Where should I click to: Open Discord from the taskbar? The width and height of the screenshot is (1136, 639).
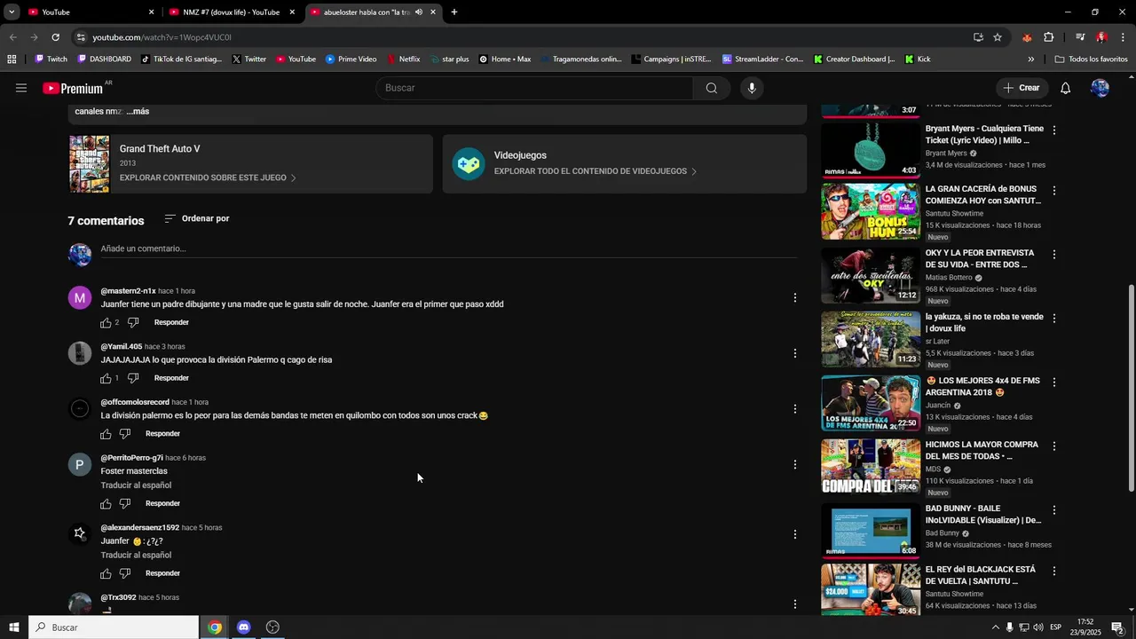pyautogui.click(x=243, y=627)
